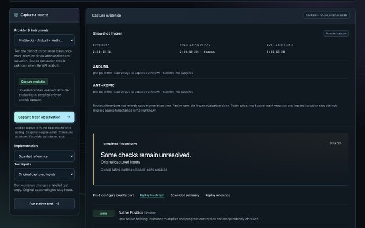Click Some checks remain unresolved heading

click(x=145, y=155)
